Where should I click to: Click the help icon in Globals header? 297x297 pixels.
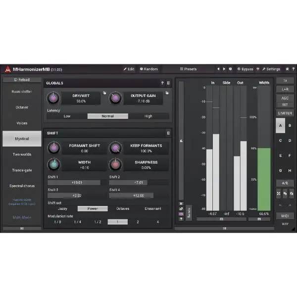click(x=162, y=83)
